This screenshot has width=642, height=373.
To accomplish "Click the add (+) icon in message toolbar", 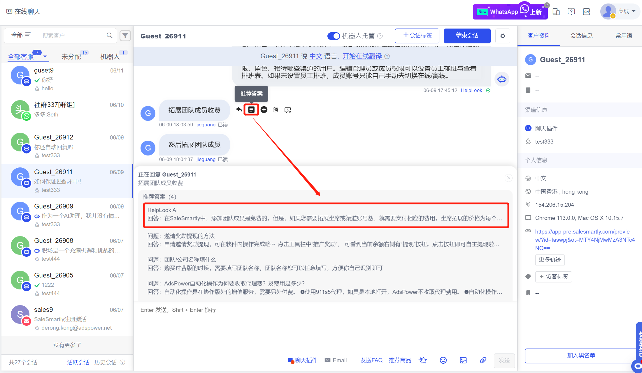I will 264,110.
